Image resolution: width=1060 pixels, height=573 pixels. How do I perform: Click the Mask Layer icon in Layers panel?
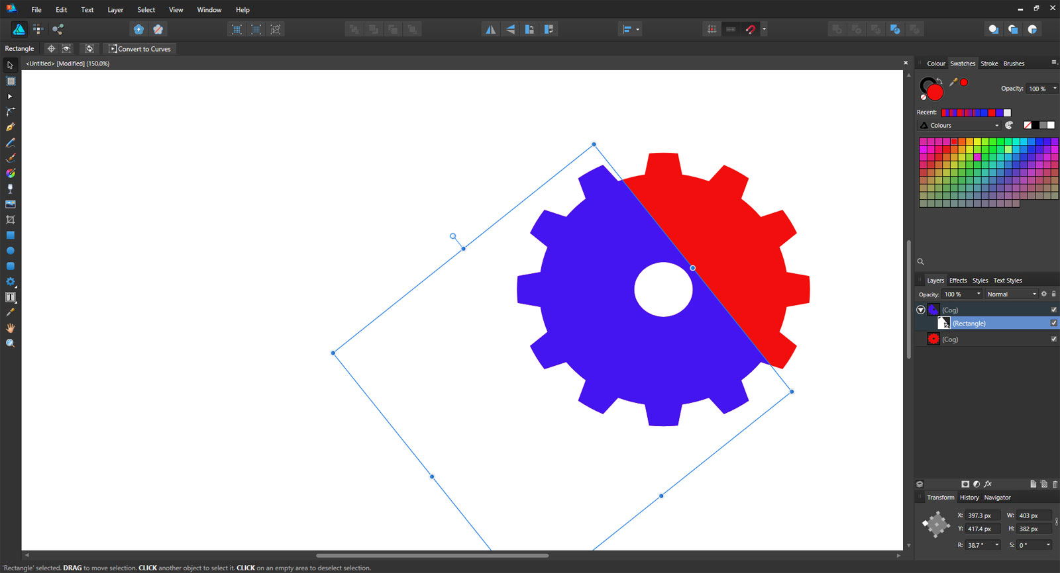click(965, 484)
